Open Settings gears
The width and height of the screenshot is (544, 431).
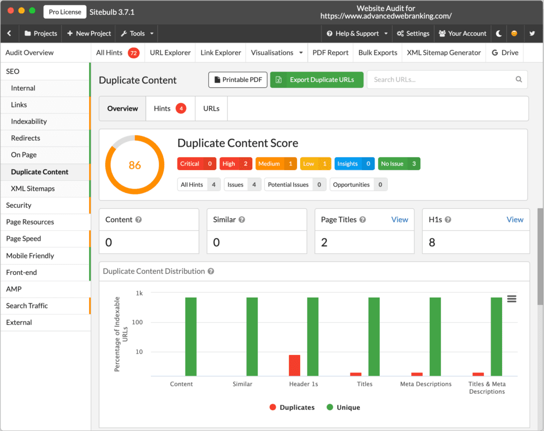coord(413,33)
